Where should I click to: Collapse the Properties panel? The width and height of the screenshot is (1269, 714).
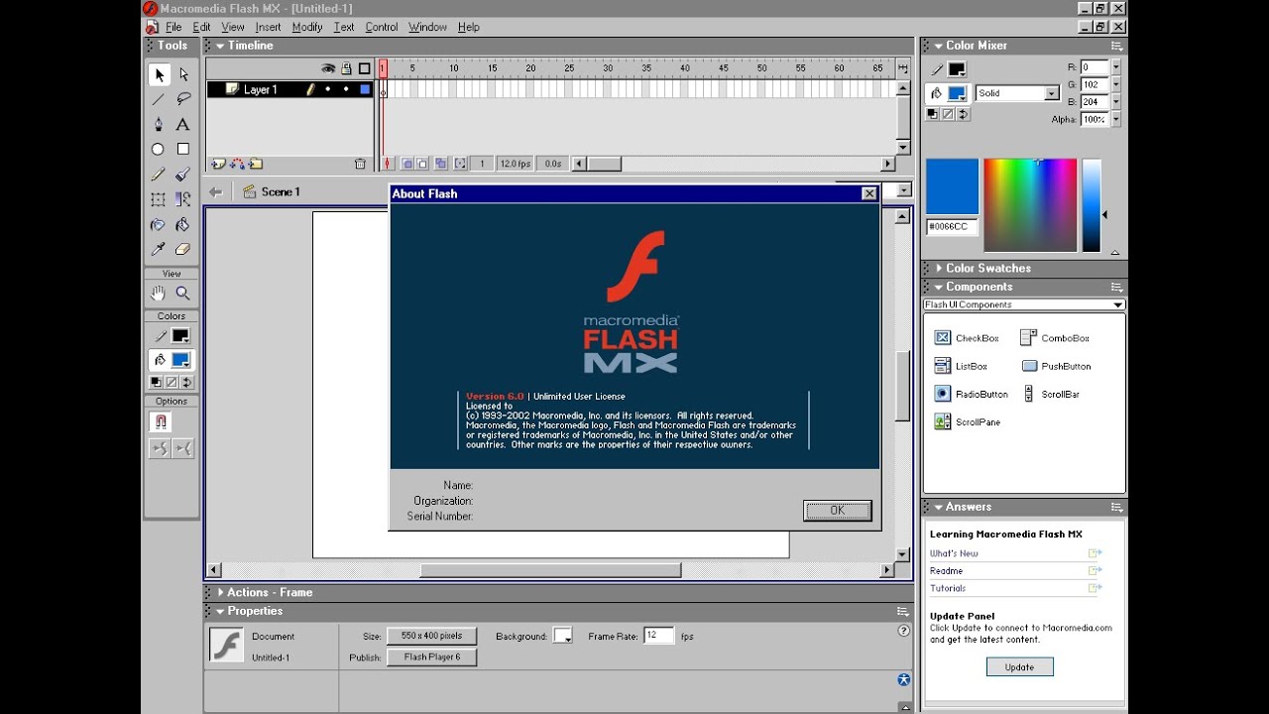(x=220, y=611)
